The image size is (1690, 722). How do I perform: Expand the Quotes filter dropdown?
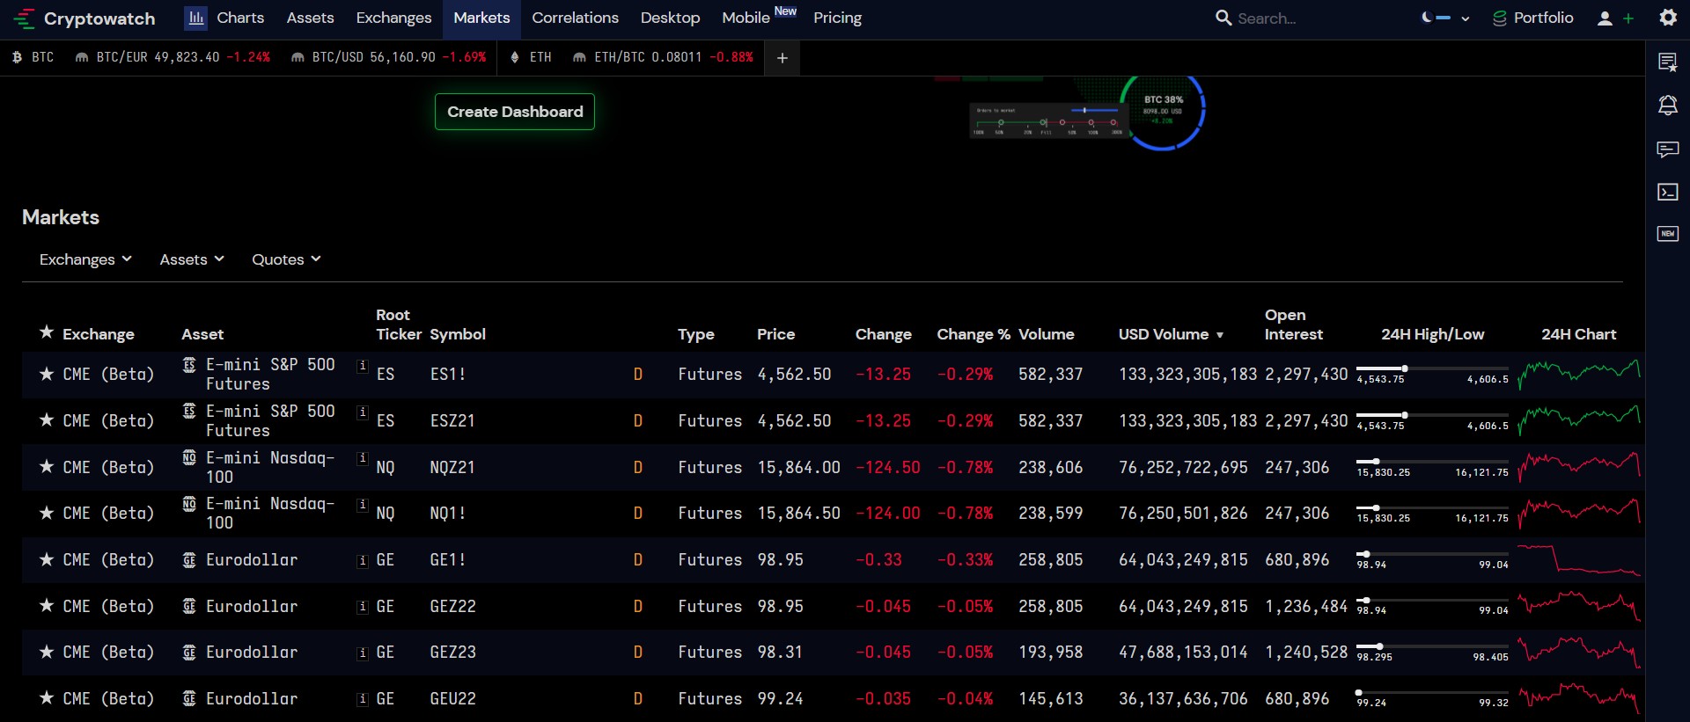click(x=286, y=259)
